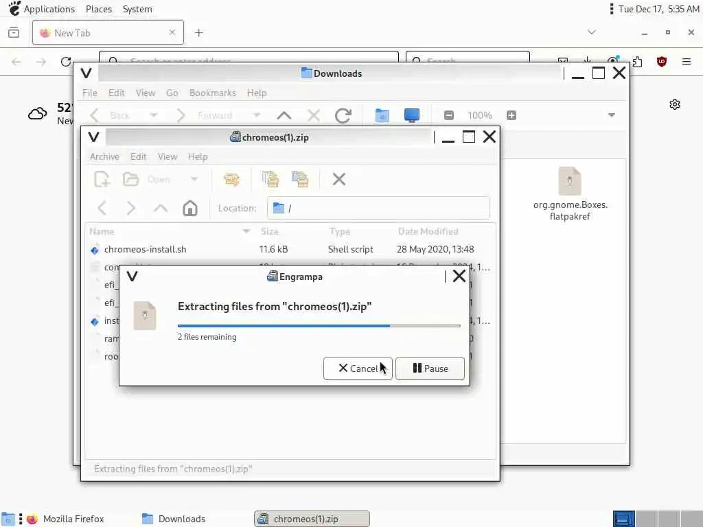This screenshot has width=703, height=527.
Task: Sort archive list by Date Modified column
Action: (444, 231)
